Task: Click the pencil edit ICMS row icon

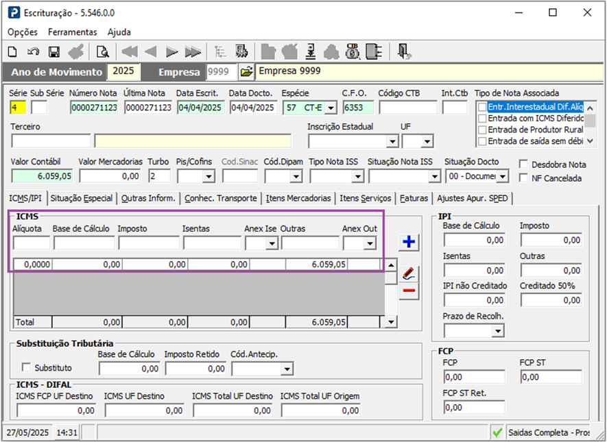Action: tap(409, 273)
